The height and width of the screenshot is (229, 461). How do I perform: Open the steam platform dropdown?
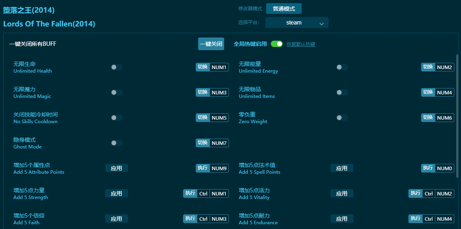(297, 23)
